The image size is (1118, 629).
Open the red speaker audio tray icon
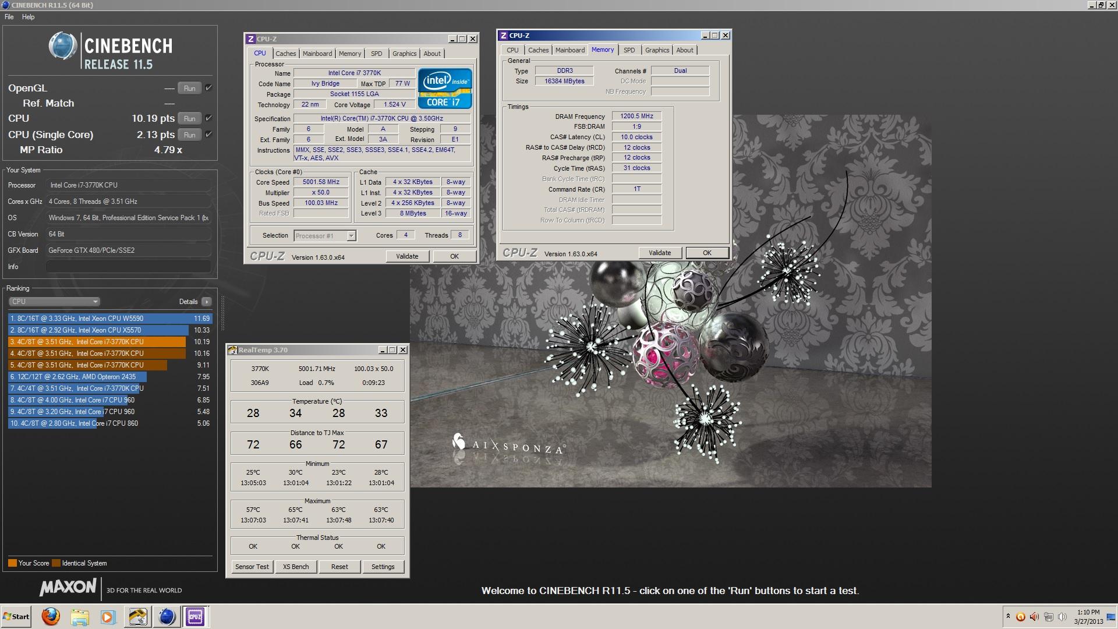[1034, 617]
